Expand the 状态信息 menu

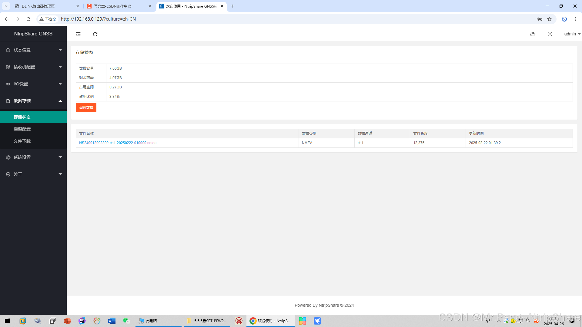pyautogui.click(x=33, y=50)
